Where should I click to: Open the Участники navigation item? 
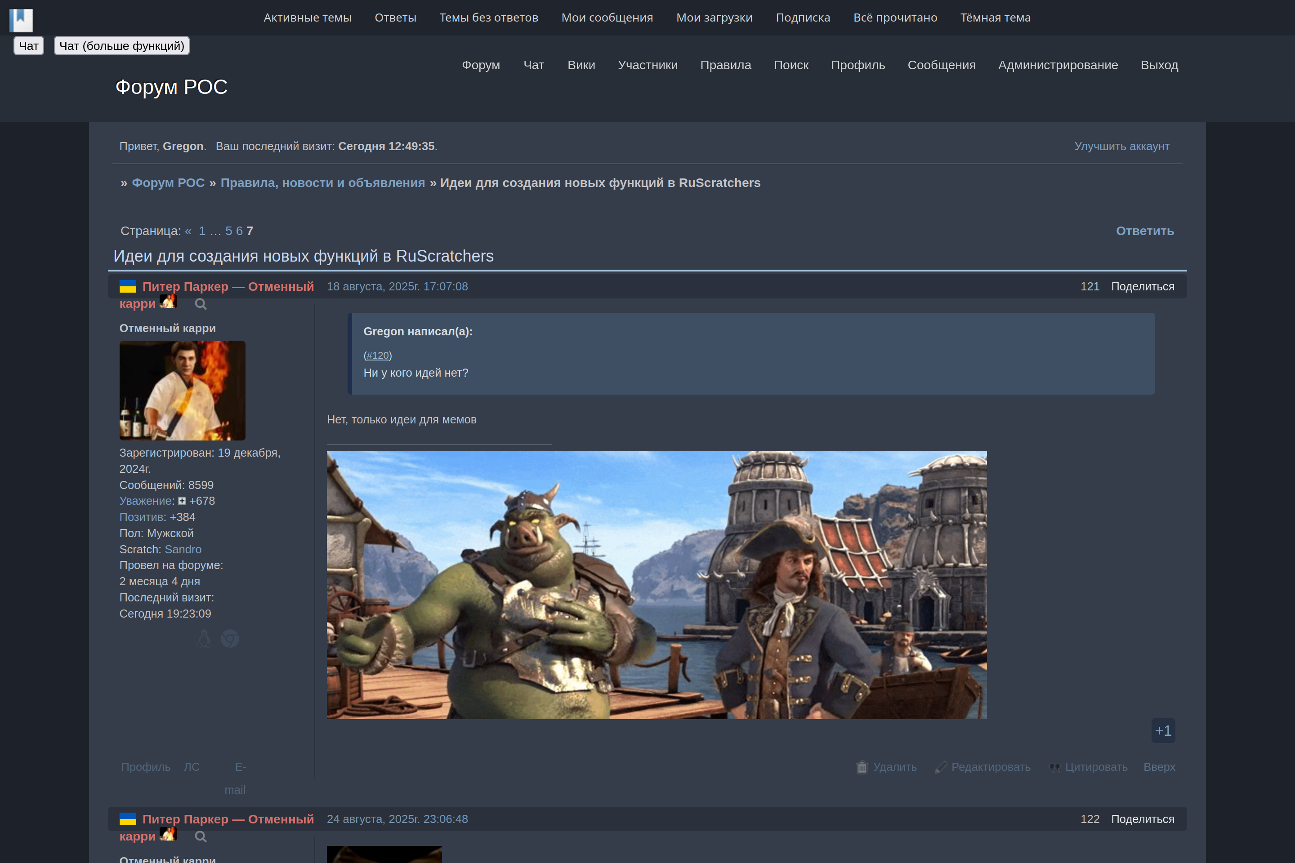(647, 65)
